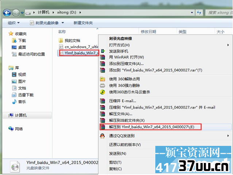Click the 音乐 note icon in sidebar
Image resolution: width=233 pixels, height=175 pixels.
(14, 102)
